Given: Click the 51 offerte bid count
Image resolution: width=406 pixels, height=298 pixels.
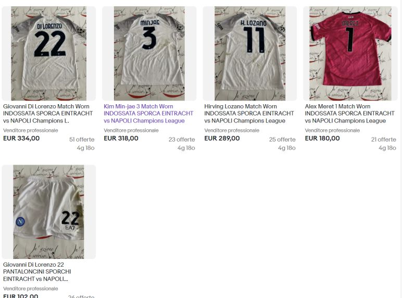Looking at the screenshot, I should click(82, 140).
